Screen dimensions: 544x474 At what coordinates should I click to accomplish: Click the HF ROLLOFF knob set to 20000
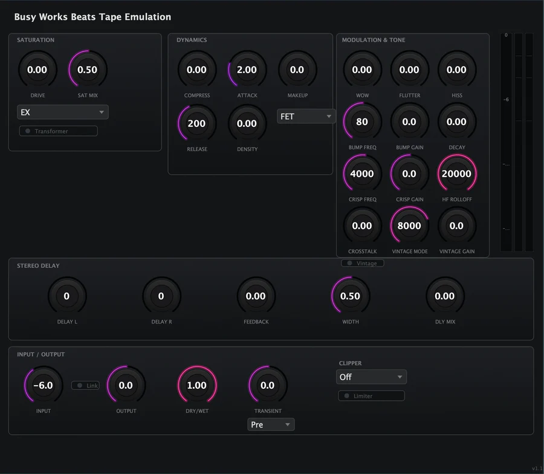pos(457,174)
